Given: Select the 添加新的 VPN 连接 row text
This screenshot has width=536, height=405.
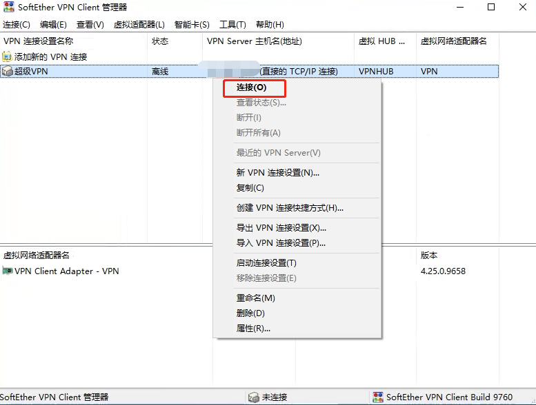Looking at the screenshot, I should 50,56.
